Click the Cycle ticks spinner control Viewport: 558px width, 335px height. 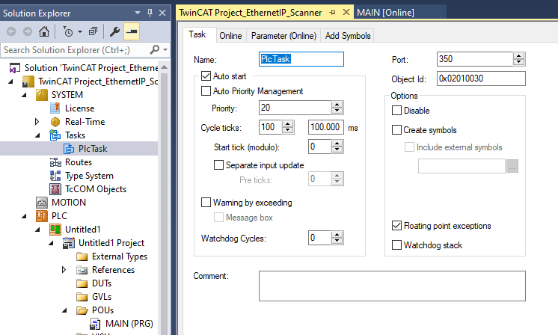coord(287,127)
